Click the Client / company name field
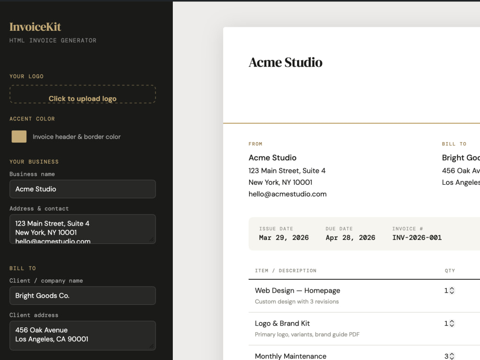 point(83,295)
